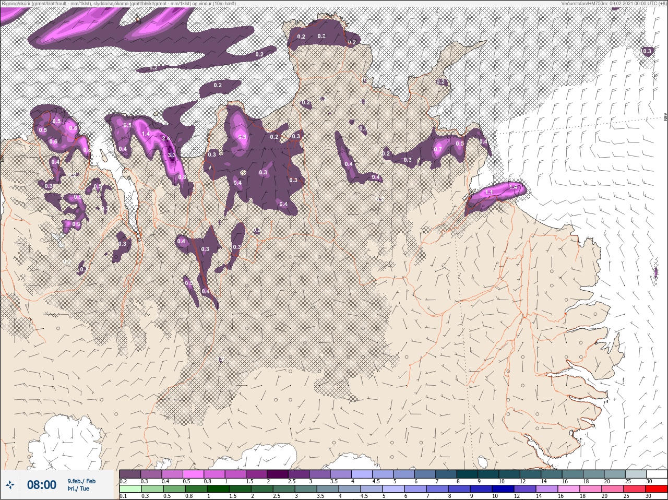Pick the pale green 0.1–0.3 swatch in lower legend
The height and width of the screenshot is (500, 668).
pos(130,489)
